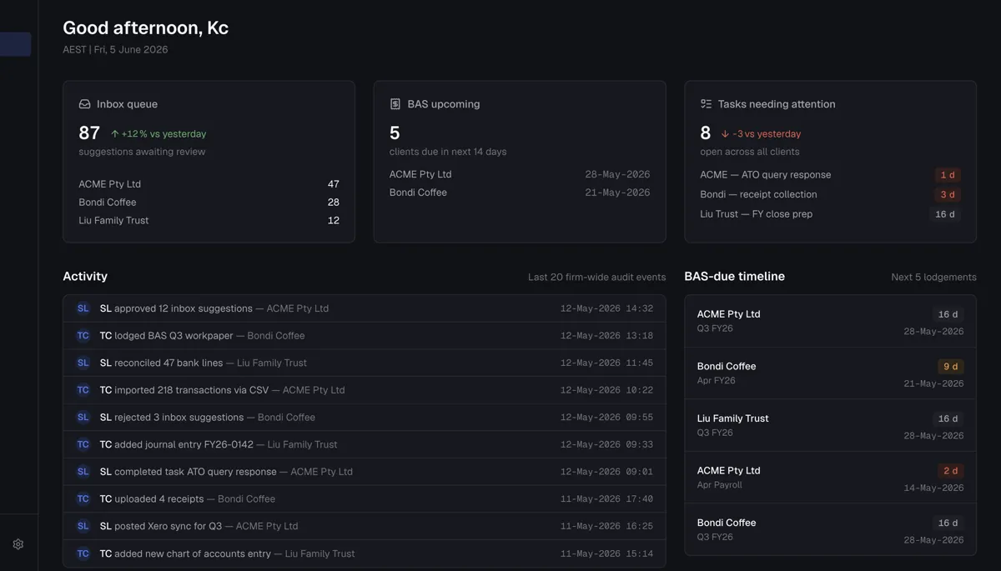Select timeline entry ACME Pty Ltd Q3 FY26
1001x571 pixels.
[830, 322]
